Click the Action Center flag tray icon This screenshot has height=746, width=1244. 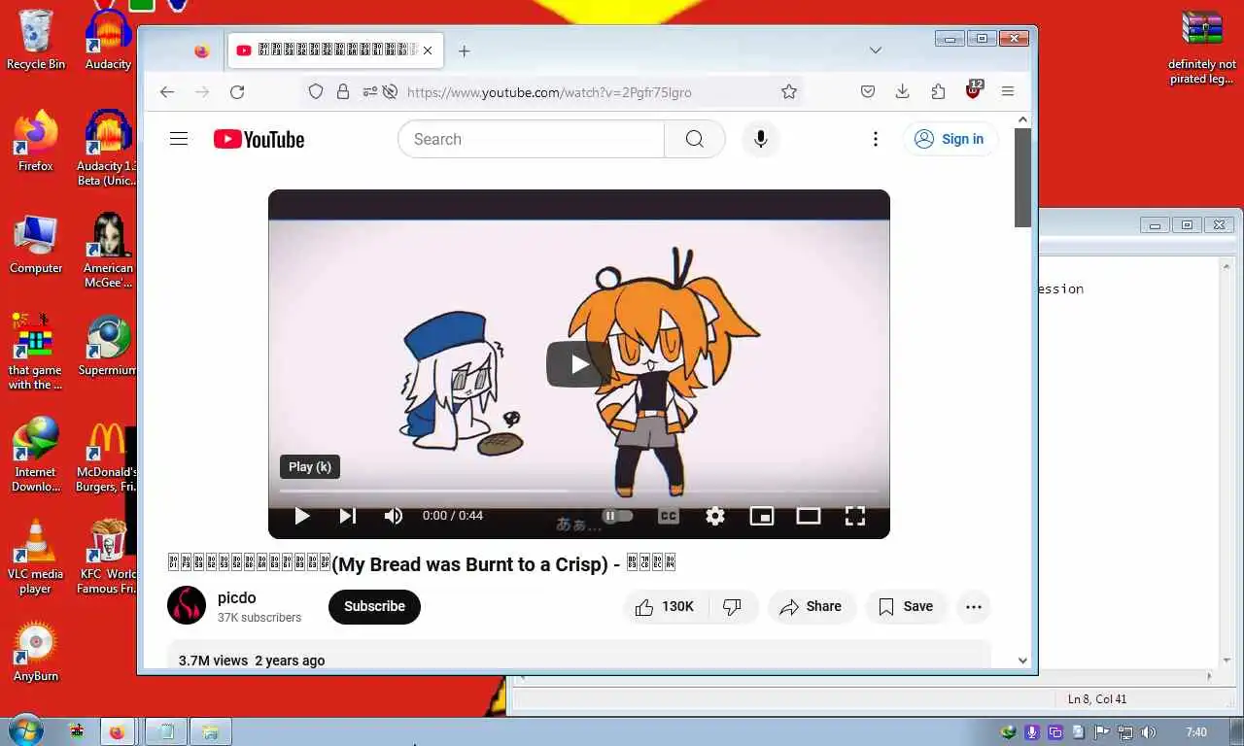(1102, 732)
